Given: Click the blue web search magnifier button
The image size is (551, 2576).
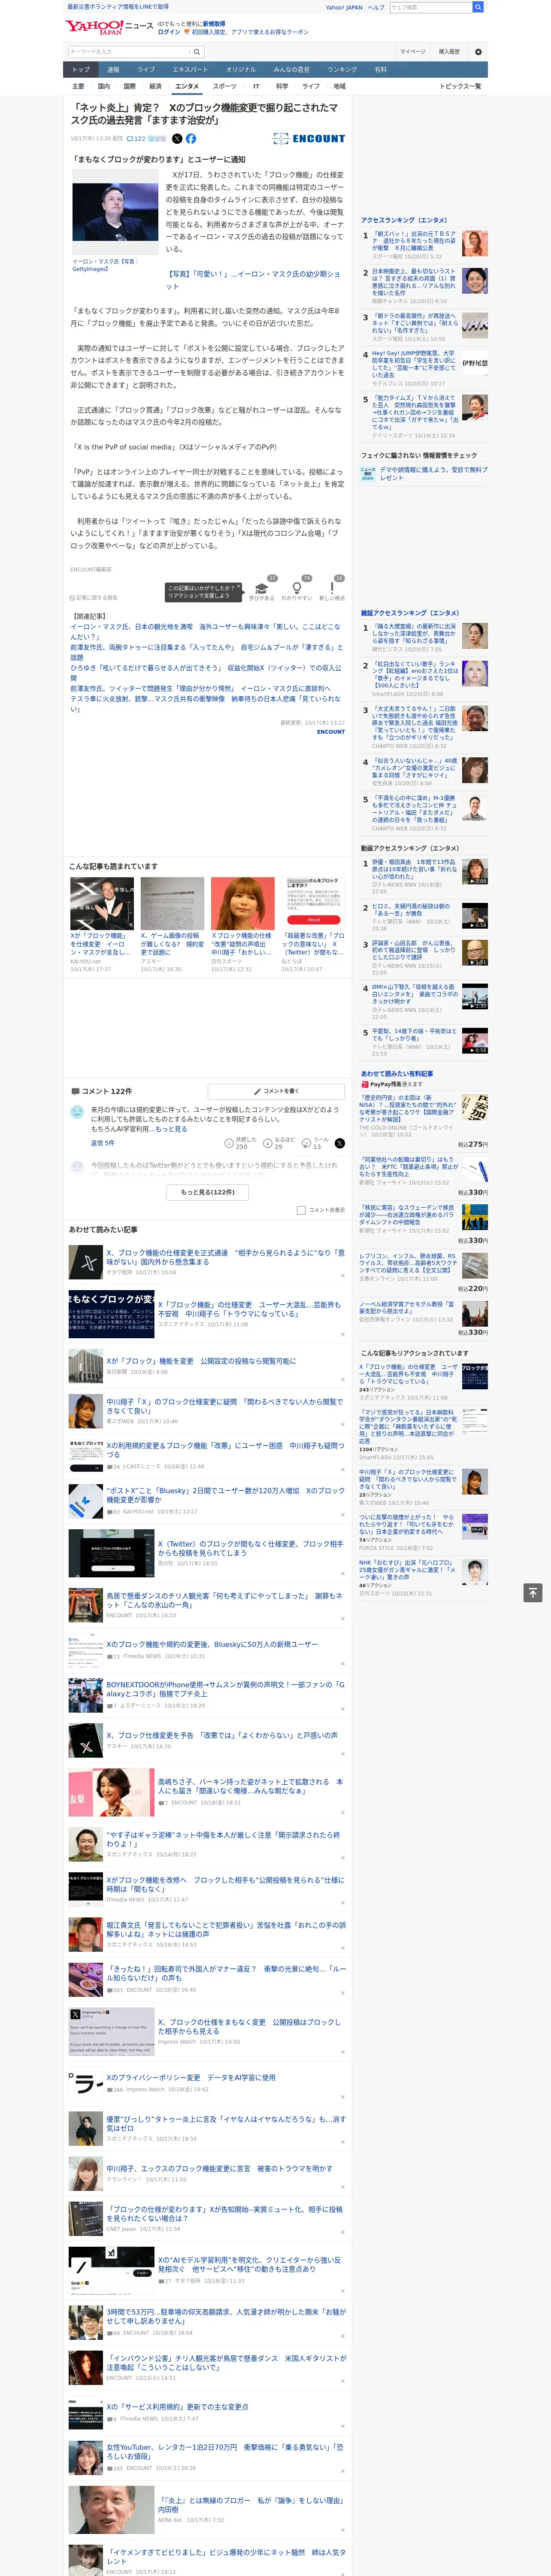Looking at the screenshot, I should [x=478, y=7].
